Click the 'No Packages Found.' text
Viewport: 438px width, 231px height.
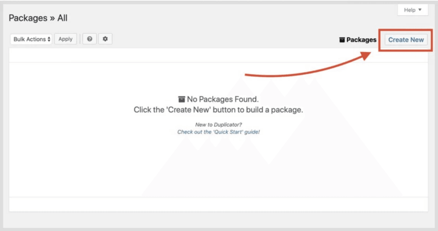(222, 99)
